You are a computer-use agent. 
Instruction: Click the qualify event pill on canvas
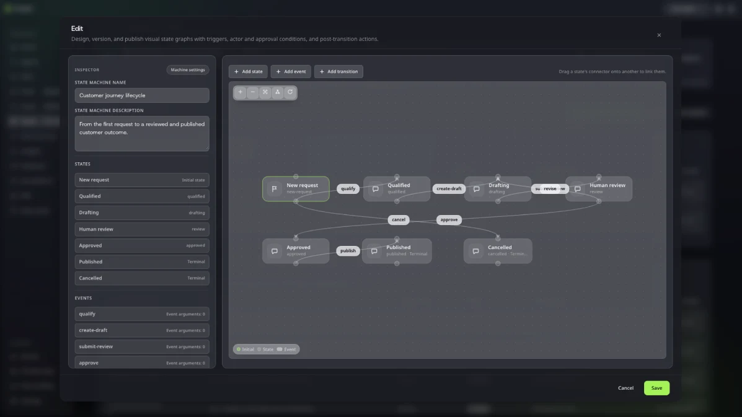coord(348,188)
